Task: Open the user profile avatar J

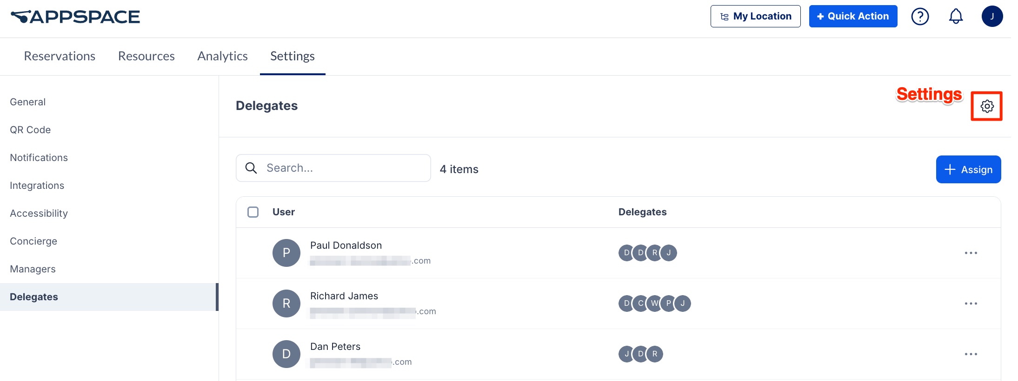Action: (x=992, y=16)
